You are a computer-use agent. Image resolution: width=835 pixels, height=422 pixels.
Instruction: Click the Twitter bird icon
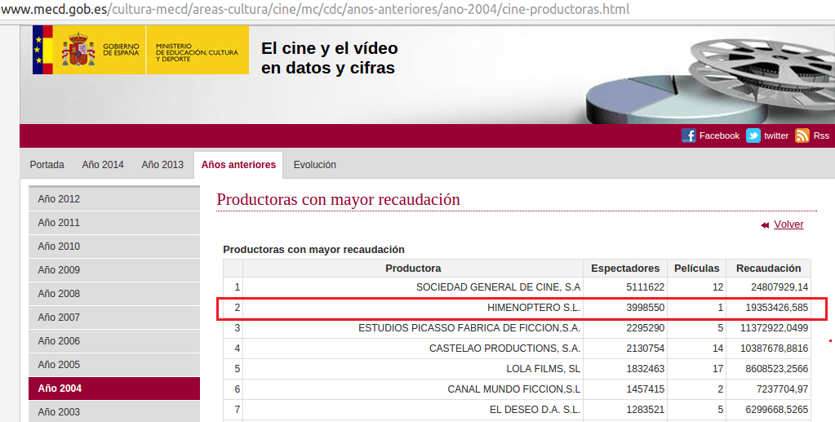[x=753, y=135]
